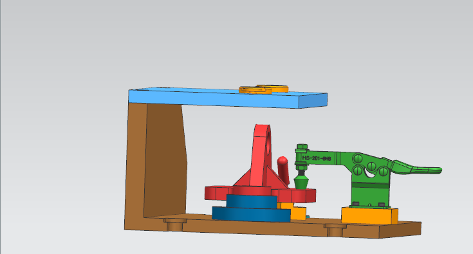
Task: Select the light blue top plate
Action: pos(228,98)
